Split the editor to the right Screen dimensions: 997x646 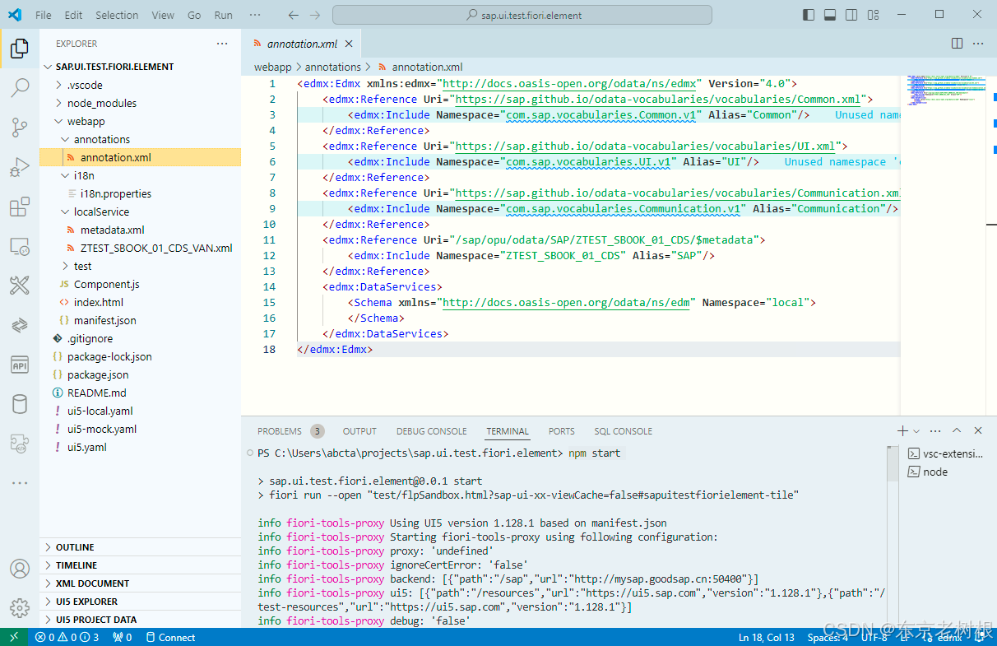[x=957, y=44]
